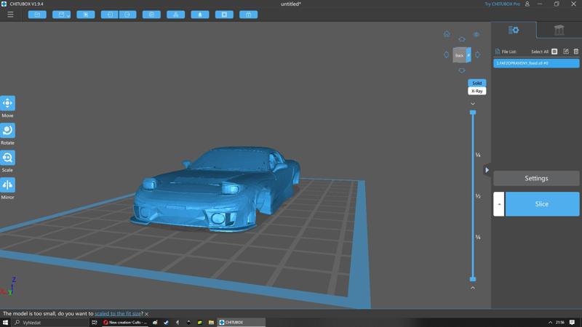This screenshot has width=582, height=327.
Task: Click the ½ mark on layer slider
Action: click(x=478, y=196)
